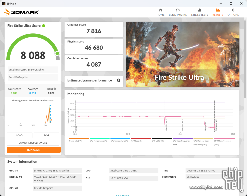Click the Average score 8 313
The width and height of the screenshot is (247, 196).
(x=33, y=93)
